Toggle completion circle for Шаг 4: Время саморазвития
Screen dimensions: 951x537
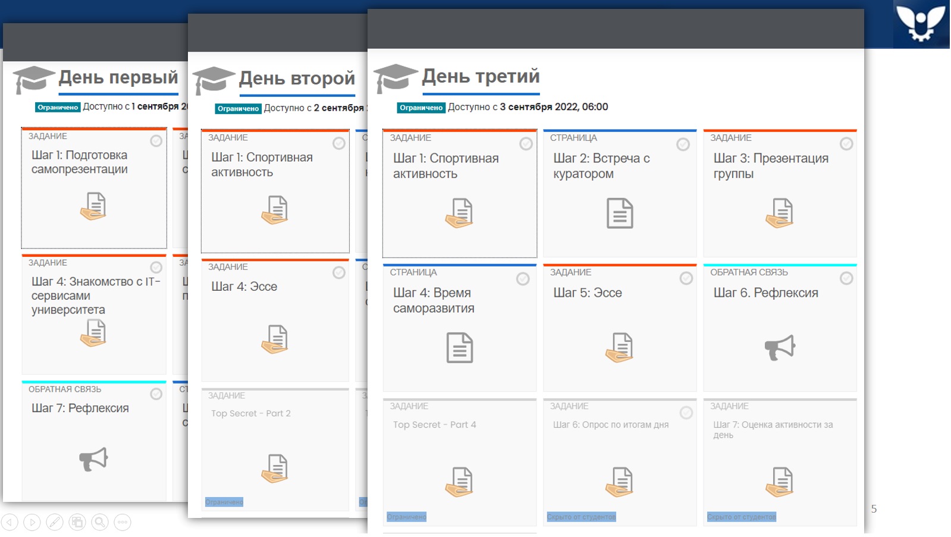(x=523, y=279)
